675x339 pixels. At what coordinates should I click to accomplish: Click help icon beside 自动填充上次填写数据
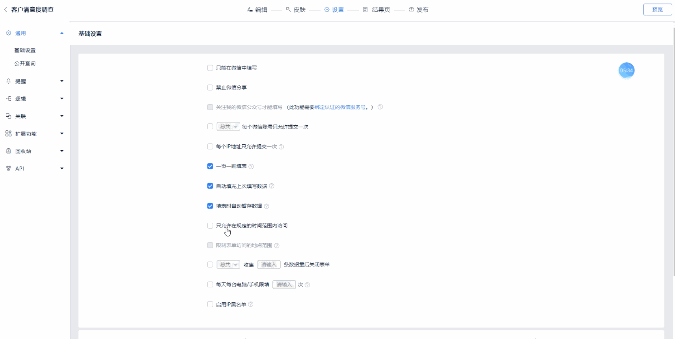272,186
